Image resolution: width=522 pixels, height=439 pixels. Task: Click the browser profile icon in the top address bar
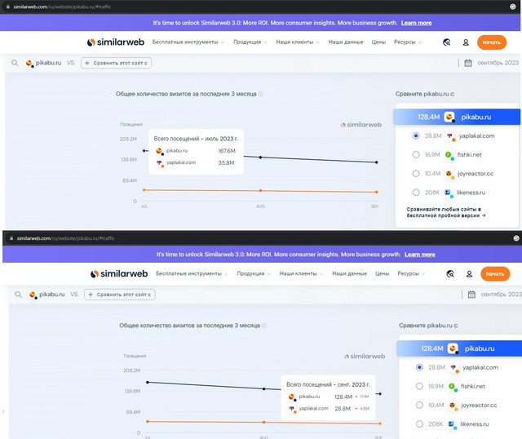(513, 7)
